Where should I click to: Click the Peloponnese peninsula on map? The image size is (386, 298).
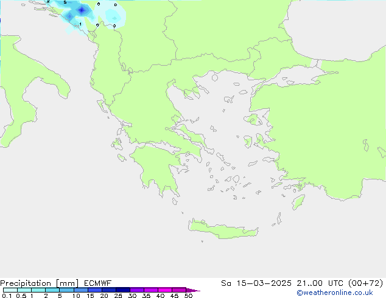(158, 167)
